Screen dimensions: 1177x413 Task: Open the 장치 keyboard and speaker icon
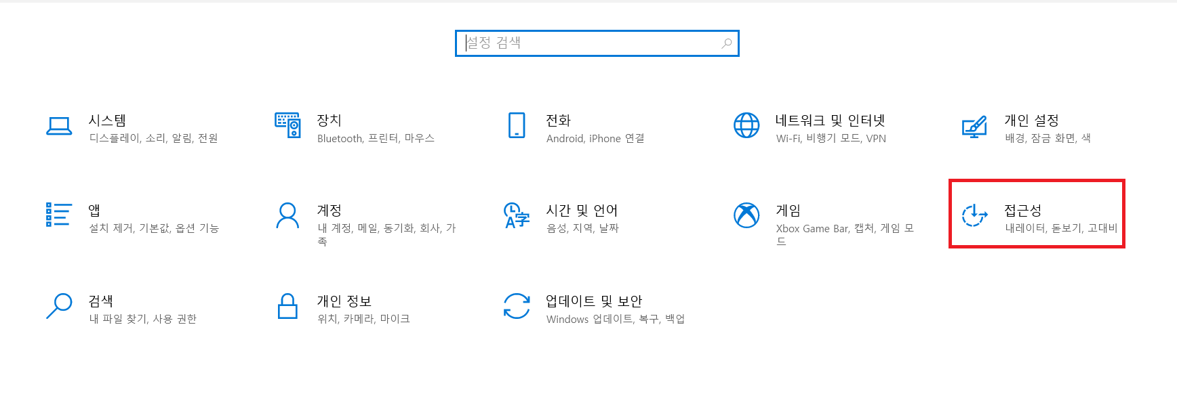click(287, 125)
